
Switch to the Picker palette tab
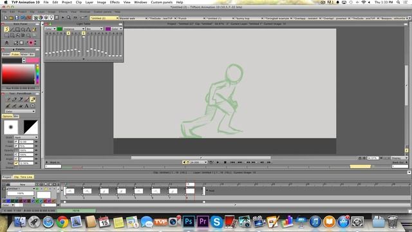pyautogui.click(x=15, y=54)
